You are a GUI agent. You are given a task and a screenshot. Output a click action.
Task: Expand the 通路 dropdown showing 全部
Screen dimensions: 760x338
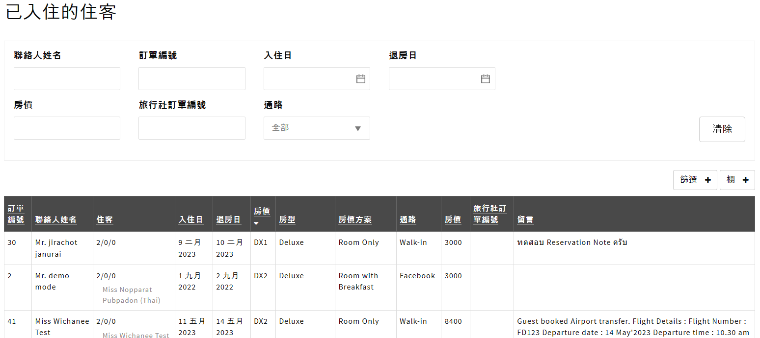pyautogui.click(x=317, y=128)
